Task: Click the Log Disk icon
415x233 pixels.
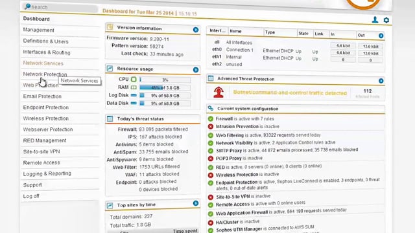Action: tap(134, 95)
